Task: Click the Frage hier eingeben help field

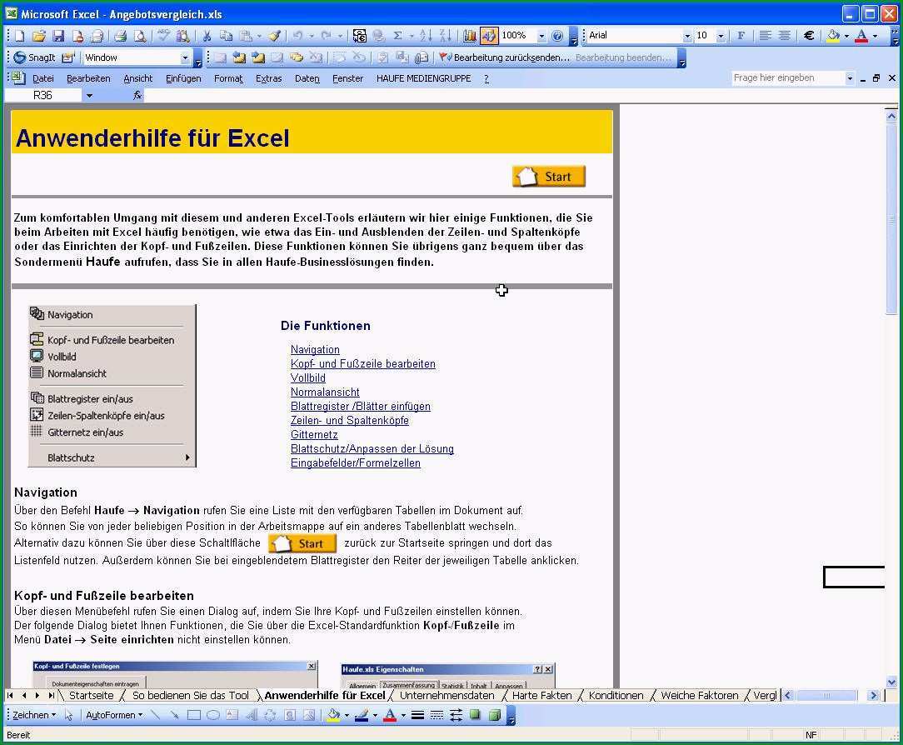Action: (788, 77)
